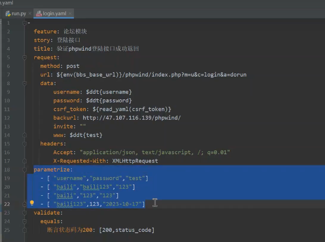The width and height of the screenshot is (325, 242).
Task: Click the 'feature' key on line 2
Action: (45, 31)
